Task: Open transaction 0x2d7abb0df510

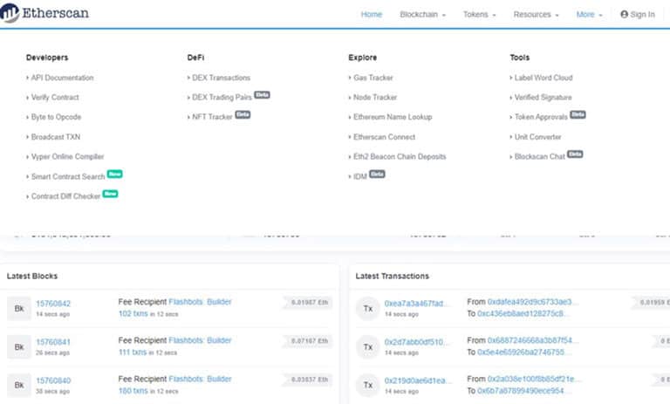Action: coord(416,342)
